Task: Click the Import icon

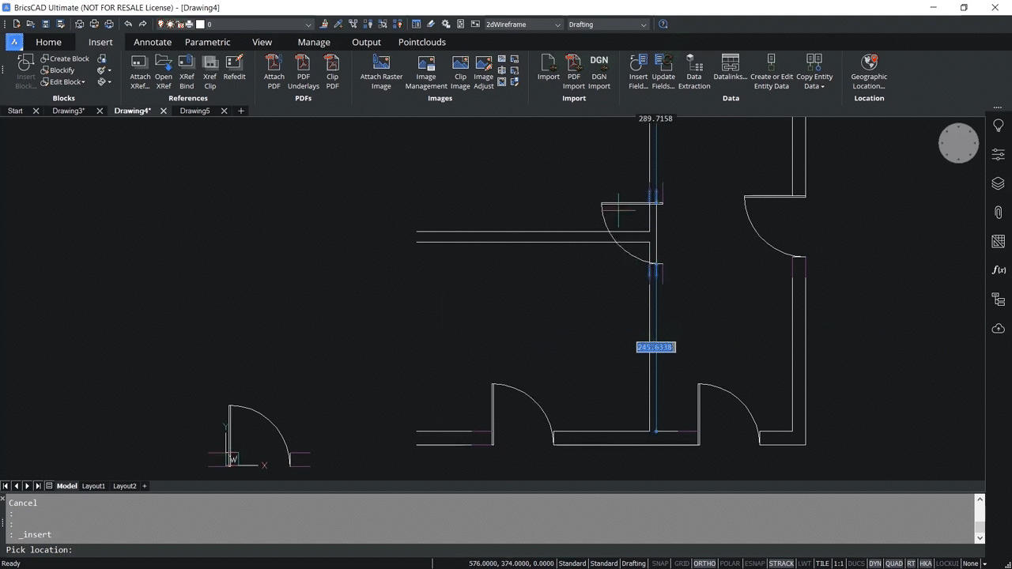Action: [548, 68]
